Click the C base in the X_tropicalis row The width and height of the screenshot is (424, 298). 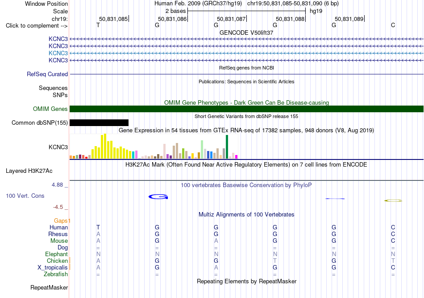pos(393,268)
